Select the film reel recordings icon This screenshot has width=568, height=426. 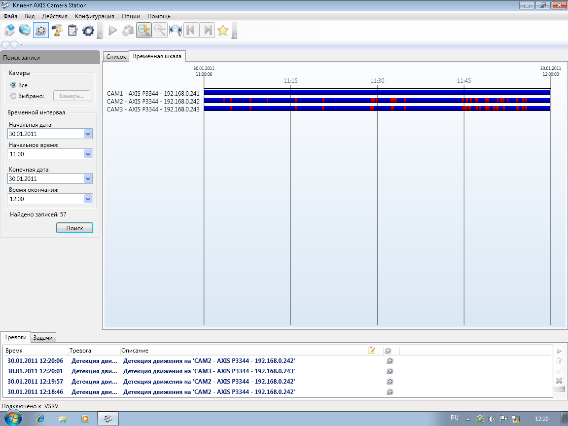click(x=41, y=31)
